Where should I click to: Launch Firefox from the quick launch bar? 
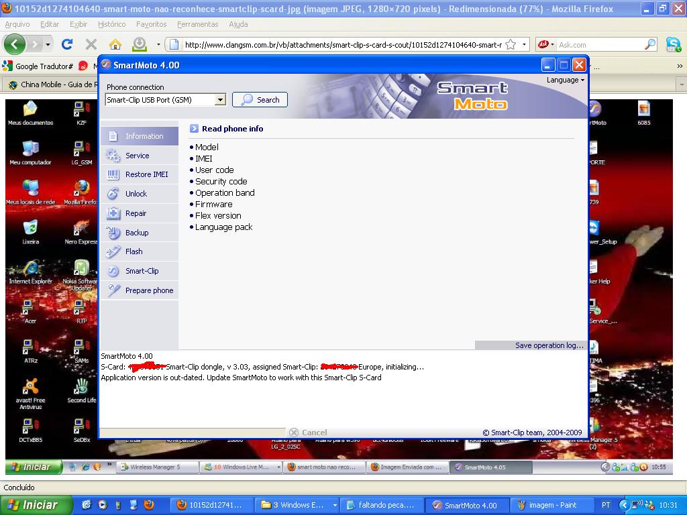coord(149,504)
